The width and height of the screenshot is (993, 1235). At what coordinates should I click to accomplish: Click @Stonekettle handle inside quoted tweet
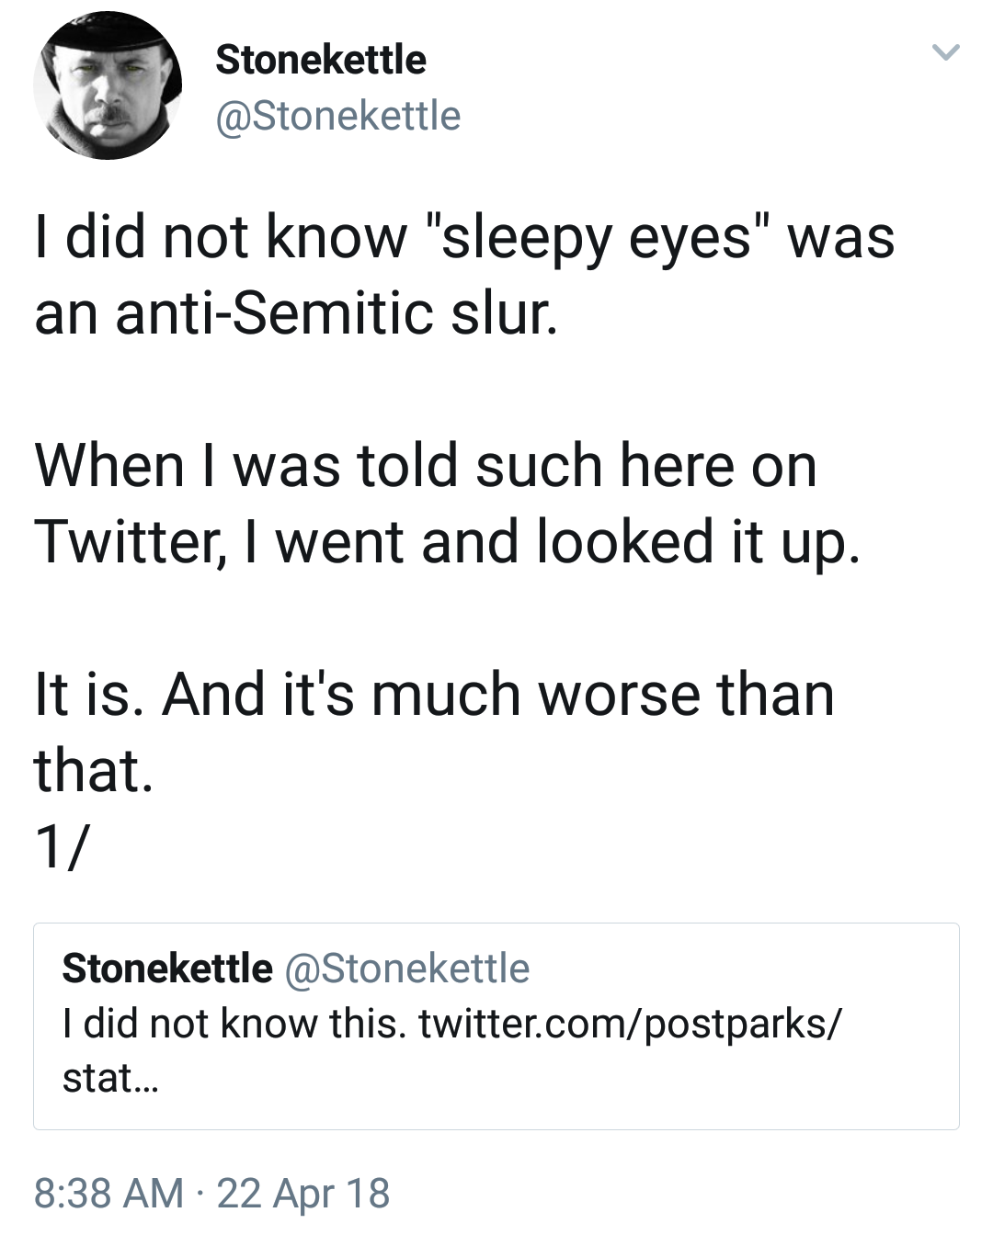[x=407, y=969]
